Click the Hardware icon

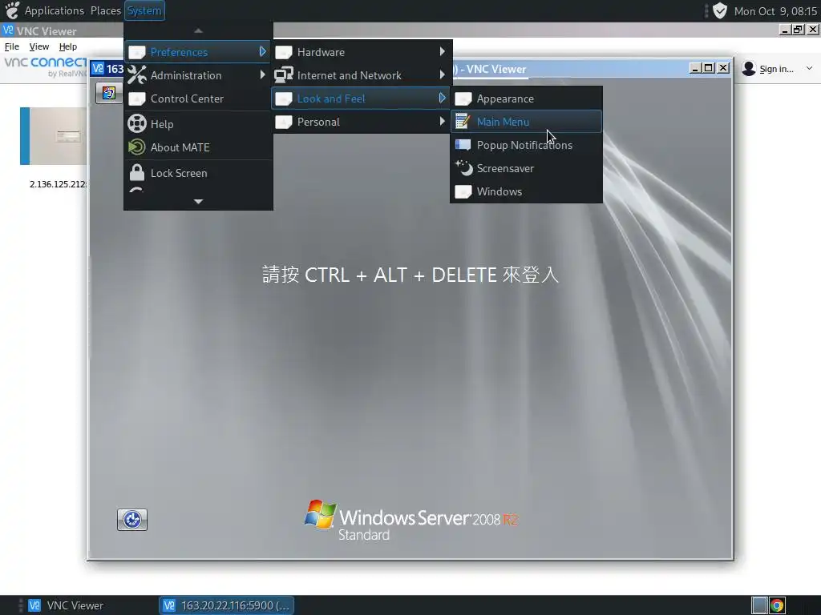284,52
